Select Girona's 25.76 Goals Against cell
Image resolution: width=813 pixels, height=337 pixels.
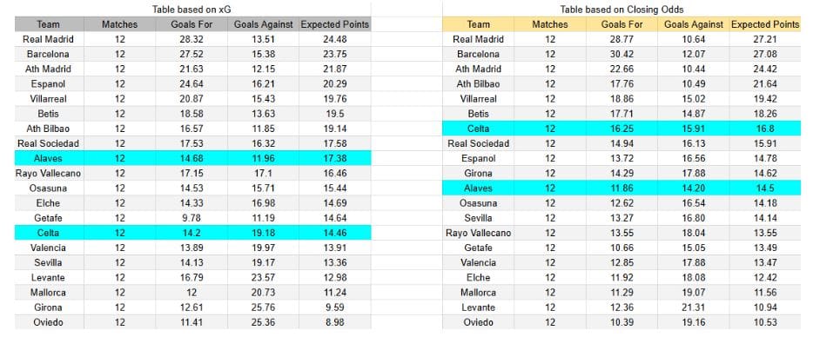click(264, 307)
